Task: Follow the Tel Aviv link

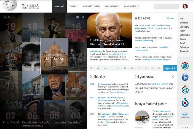Action: [x=104, y=57]
